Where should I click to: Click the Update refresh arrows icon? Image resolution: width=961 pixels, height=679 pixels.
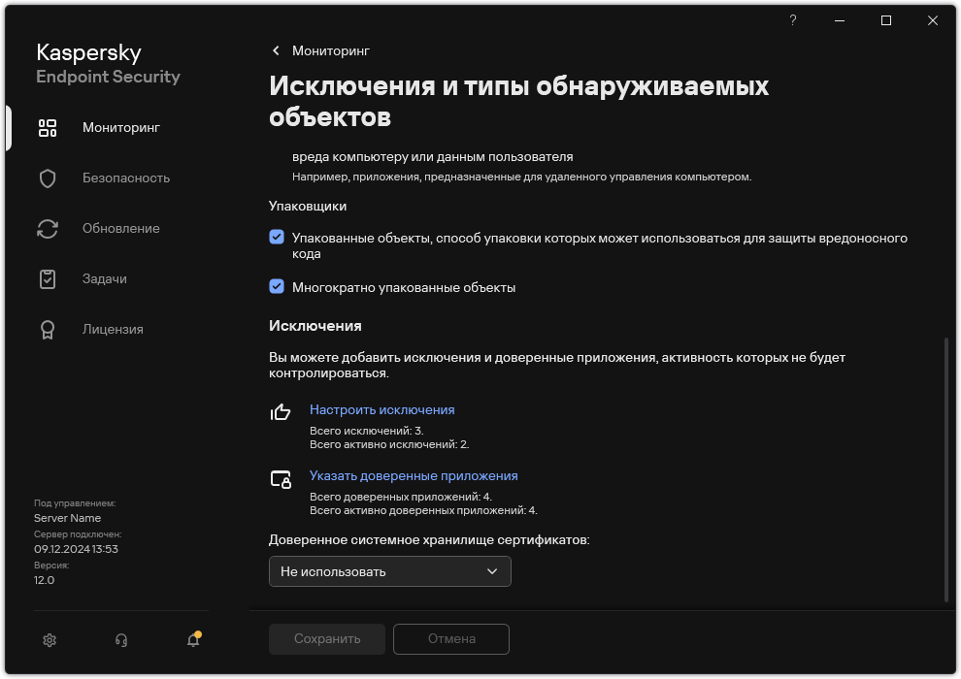(x=48, y=229)
